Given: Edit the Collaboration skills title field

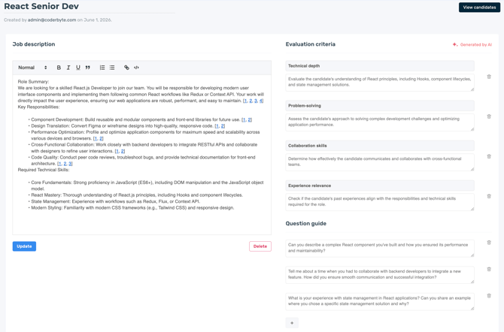Looking at the screenshot, I should 380,146.
